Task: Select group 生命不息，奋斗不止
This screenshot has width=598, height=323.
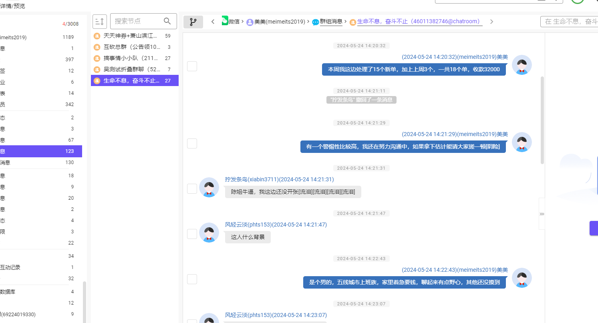Action: pyautogui.click(x=135, y=80)
